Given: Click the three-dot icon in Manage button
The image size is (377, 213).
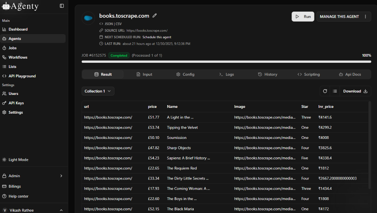Looking at the screenshot, I should (x=365, y=17).
